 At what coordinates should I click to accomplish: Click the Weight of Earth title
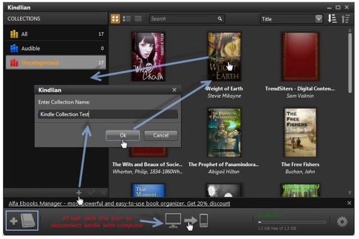pyautogui.click(x=224, y=88)
